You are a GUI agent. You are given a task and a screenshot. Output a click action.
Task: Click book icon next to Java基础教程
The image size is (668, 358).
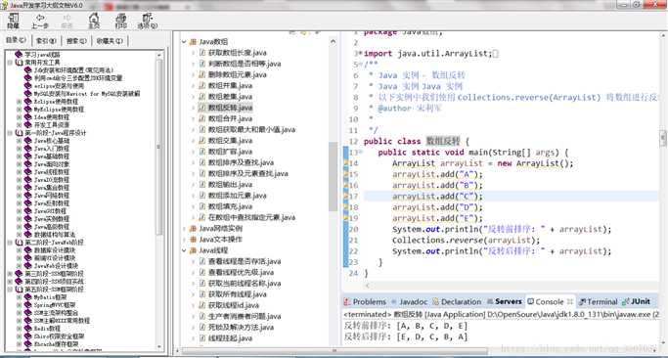28,157
